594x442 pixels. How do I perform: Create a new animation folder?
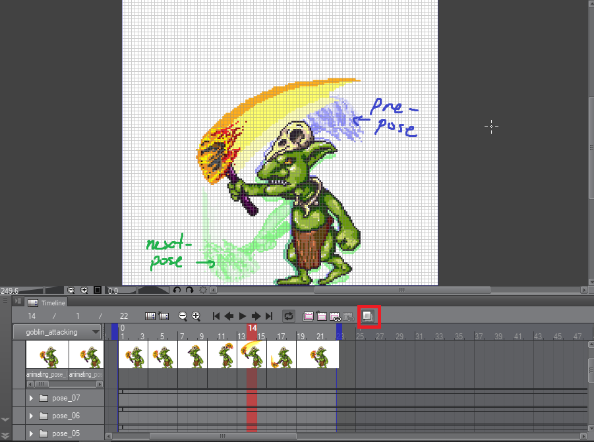click(309, 316)
